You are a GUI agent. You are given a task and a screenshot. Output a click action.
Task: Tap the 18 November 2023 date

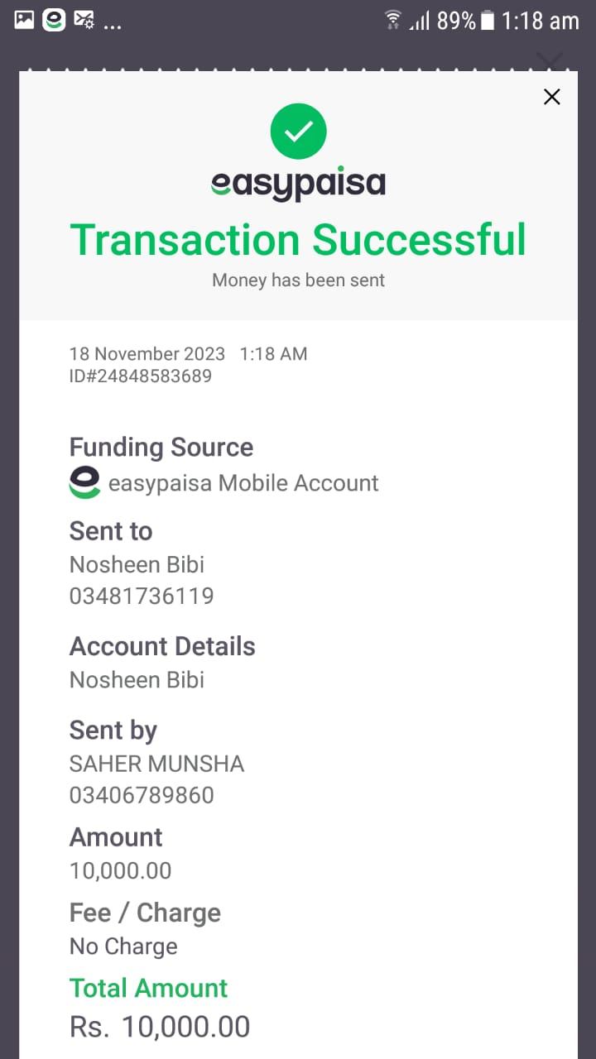(x=147, y=354)
